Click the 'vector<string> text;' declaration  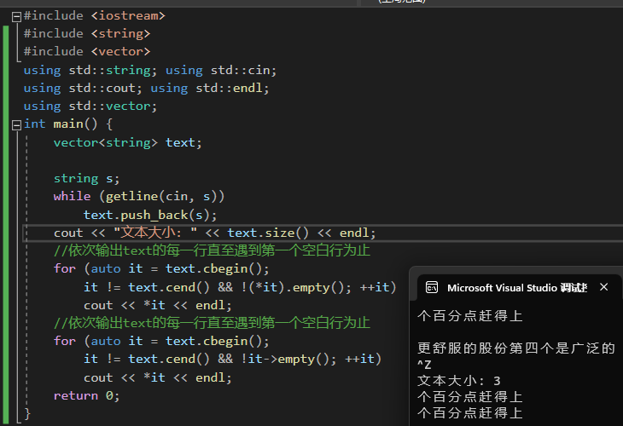pyautogui.click(x=128, y=142)
